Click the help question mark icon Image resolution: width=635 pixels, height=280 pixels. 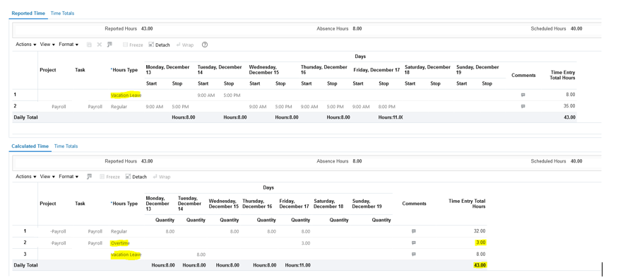205,45
